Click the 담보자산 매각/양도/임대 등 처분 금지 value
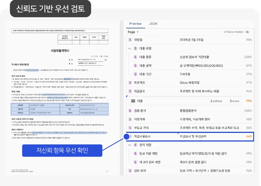This screenshot has height=186, width=261. click(203, 154)
